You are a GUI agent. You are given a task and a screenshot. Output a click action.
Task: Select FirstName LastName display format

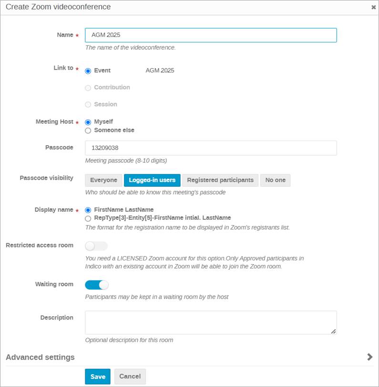pos(88,210)
